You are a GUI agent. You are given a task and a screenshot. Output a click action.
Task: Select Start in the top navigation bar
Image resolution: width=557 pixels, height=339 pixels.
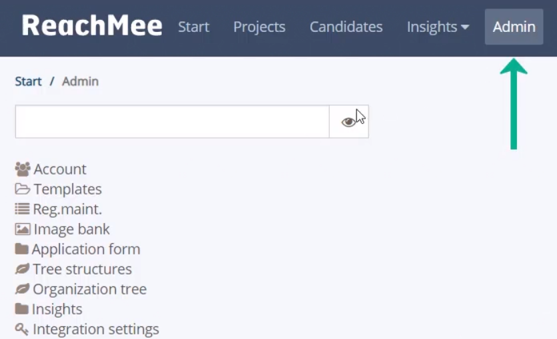(x=194, y=27)
